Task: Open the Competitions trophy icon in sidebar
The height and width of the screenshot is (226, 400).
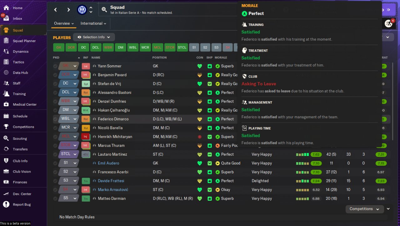Action: pyautogui.click(x=6, y=127)
